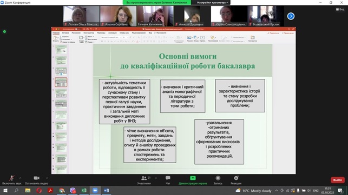Click the Надпись text box icon
Viewport: 348px width, 195px height.
point(202,38)
